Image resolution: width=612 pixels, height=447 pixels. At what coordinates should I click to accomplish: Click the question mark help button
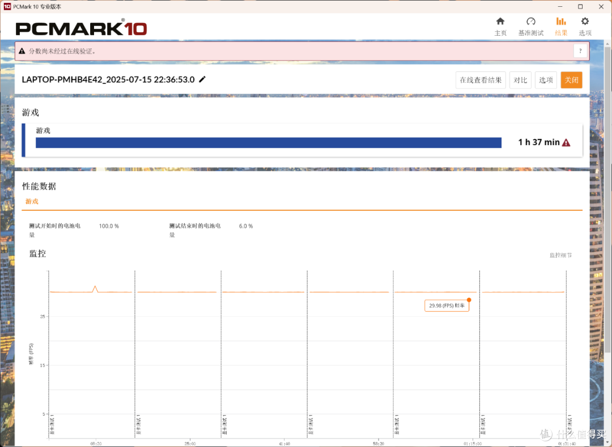coord(580,51)
